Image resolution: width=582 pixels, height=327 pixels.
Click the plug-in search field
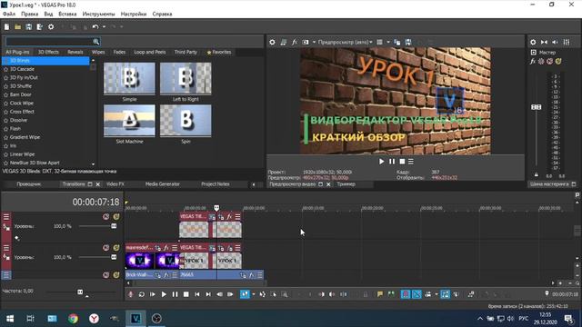48,41
